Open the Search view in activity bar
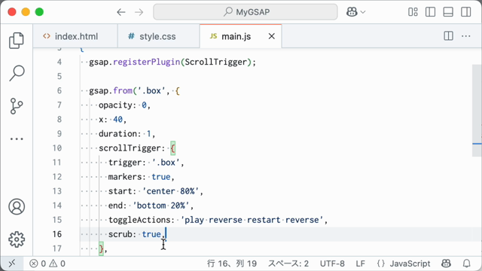This screenshot has width=482, height=271. tap(17, 73)
